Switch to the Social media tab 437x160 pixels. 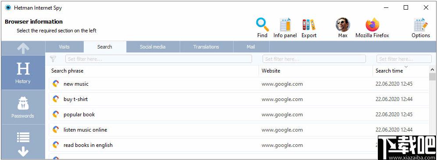tap(153, 47)
